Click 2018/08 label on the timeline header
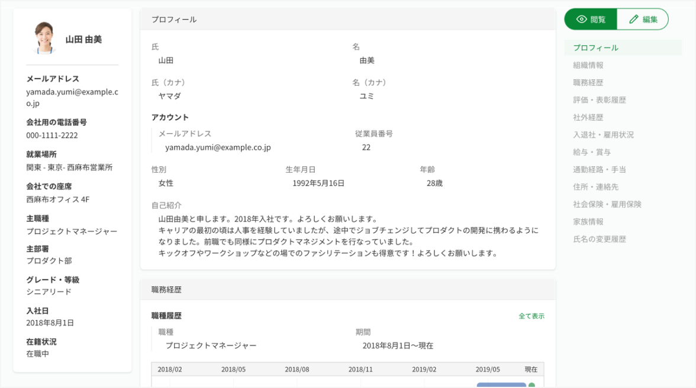Screen dimensions: 696x388 pyautogui.click(x=297, y=370)
